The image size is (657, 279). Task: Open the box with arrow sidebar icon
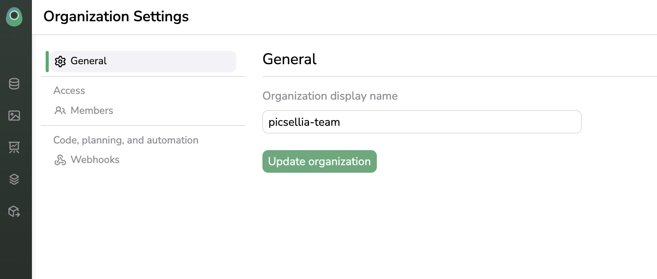14,211
